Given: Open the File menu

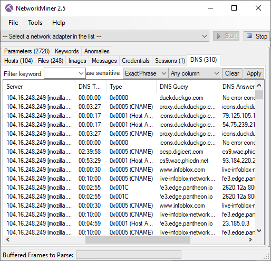Looking at the screenshot, I should (x=13, y=23).
